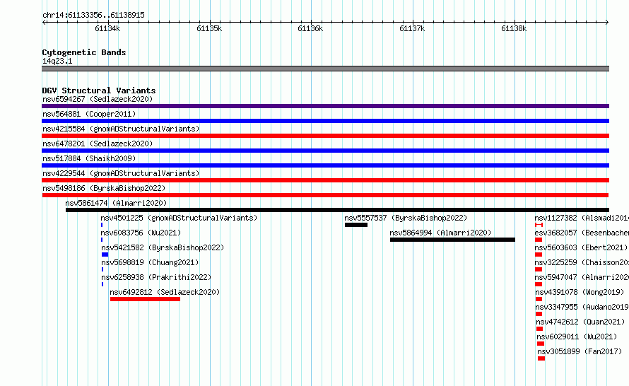Open nsv5421582 (ByrskaBishop2022) label

point(163,247)
